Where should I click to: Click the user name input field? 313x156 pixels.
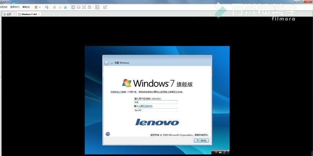156,102
